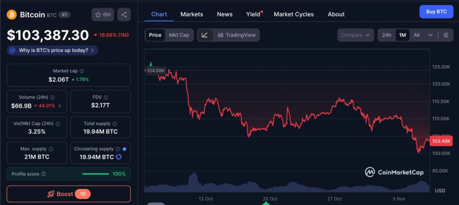Expand Why is BTC's price up today chevron

coord(92,50)
